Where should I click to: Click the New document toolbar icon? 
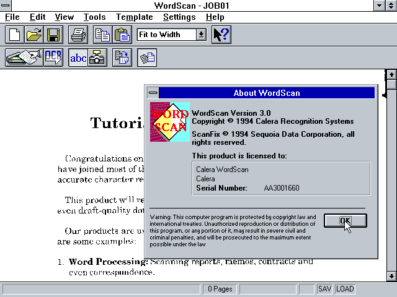click(15, 35)
